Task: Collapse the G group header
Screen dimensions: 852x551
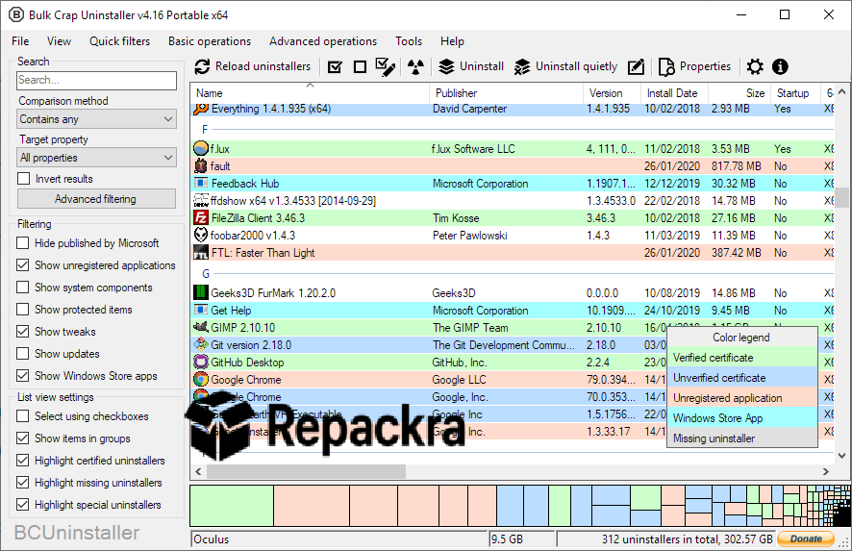Action: (206, 274)
